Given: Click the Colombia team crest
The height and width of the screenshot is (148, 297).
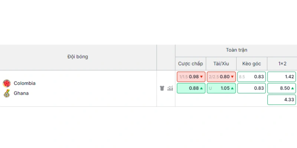Looking at the screenshot, I should (x=7, y=83).
